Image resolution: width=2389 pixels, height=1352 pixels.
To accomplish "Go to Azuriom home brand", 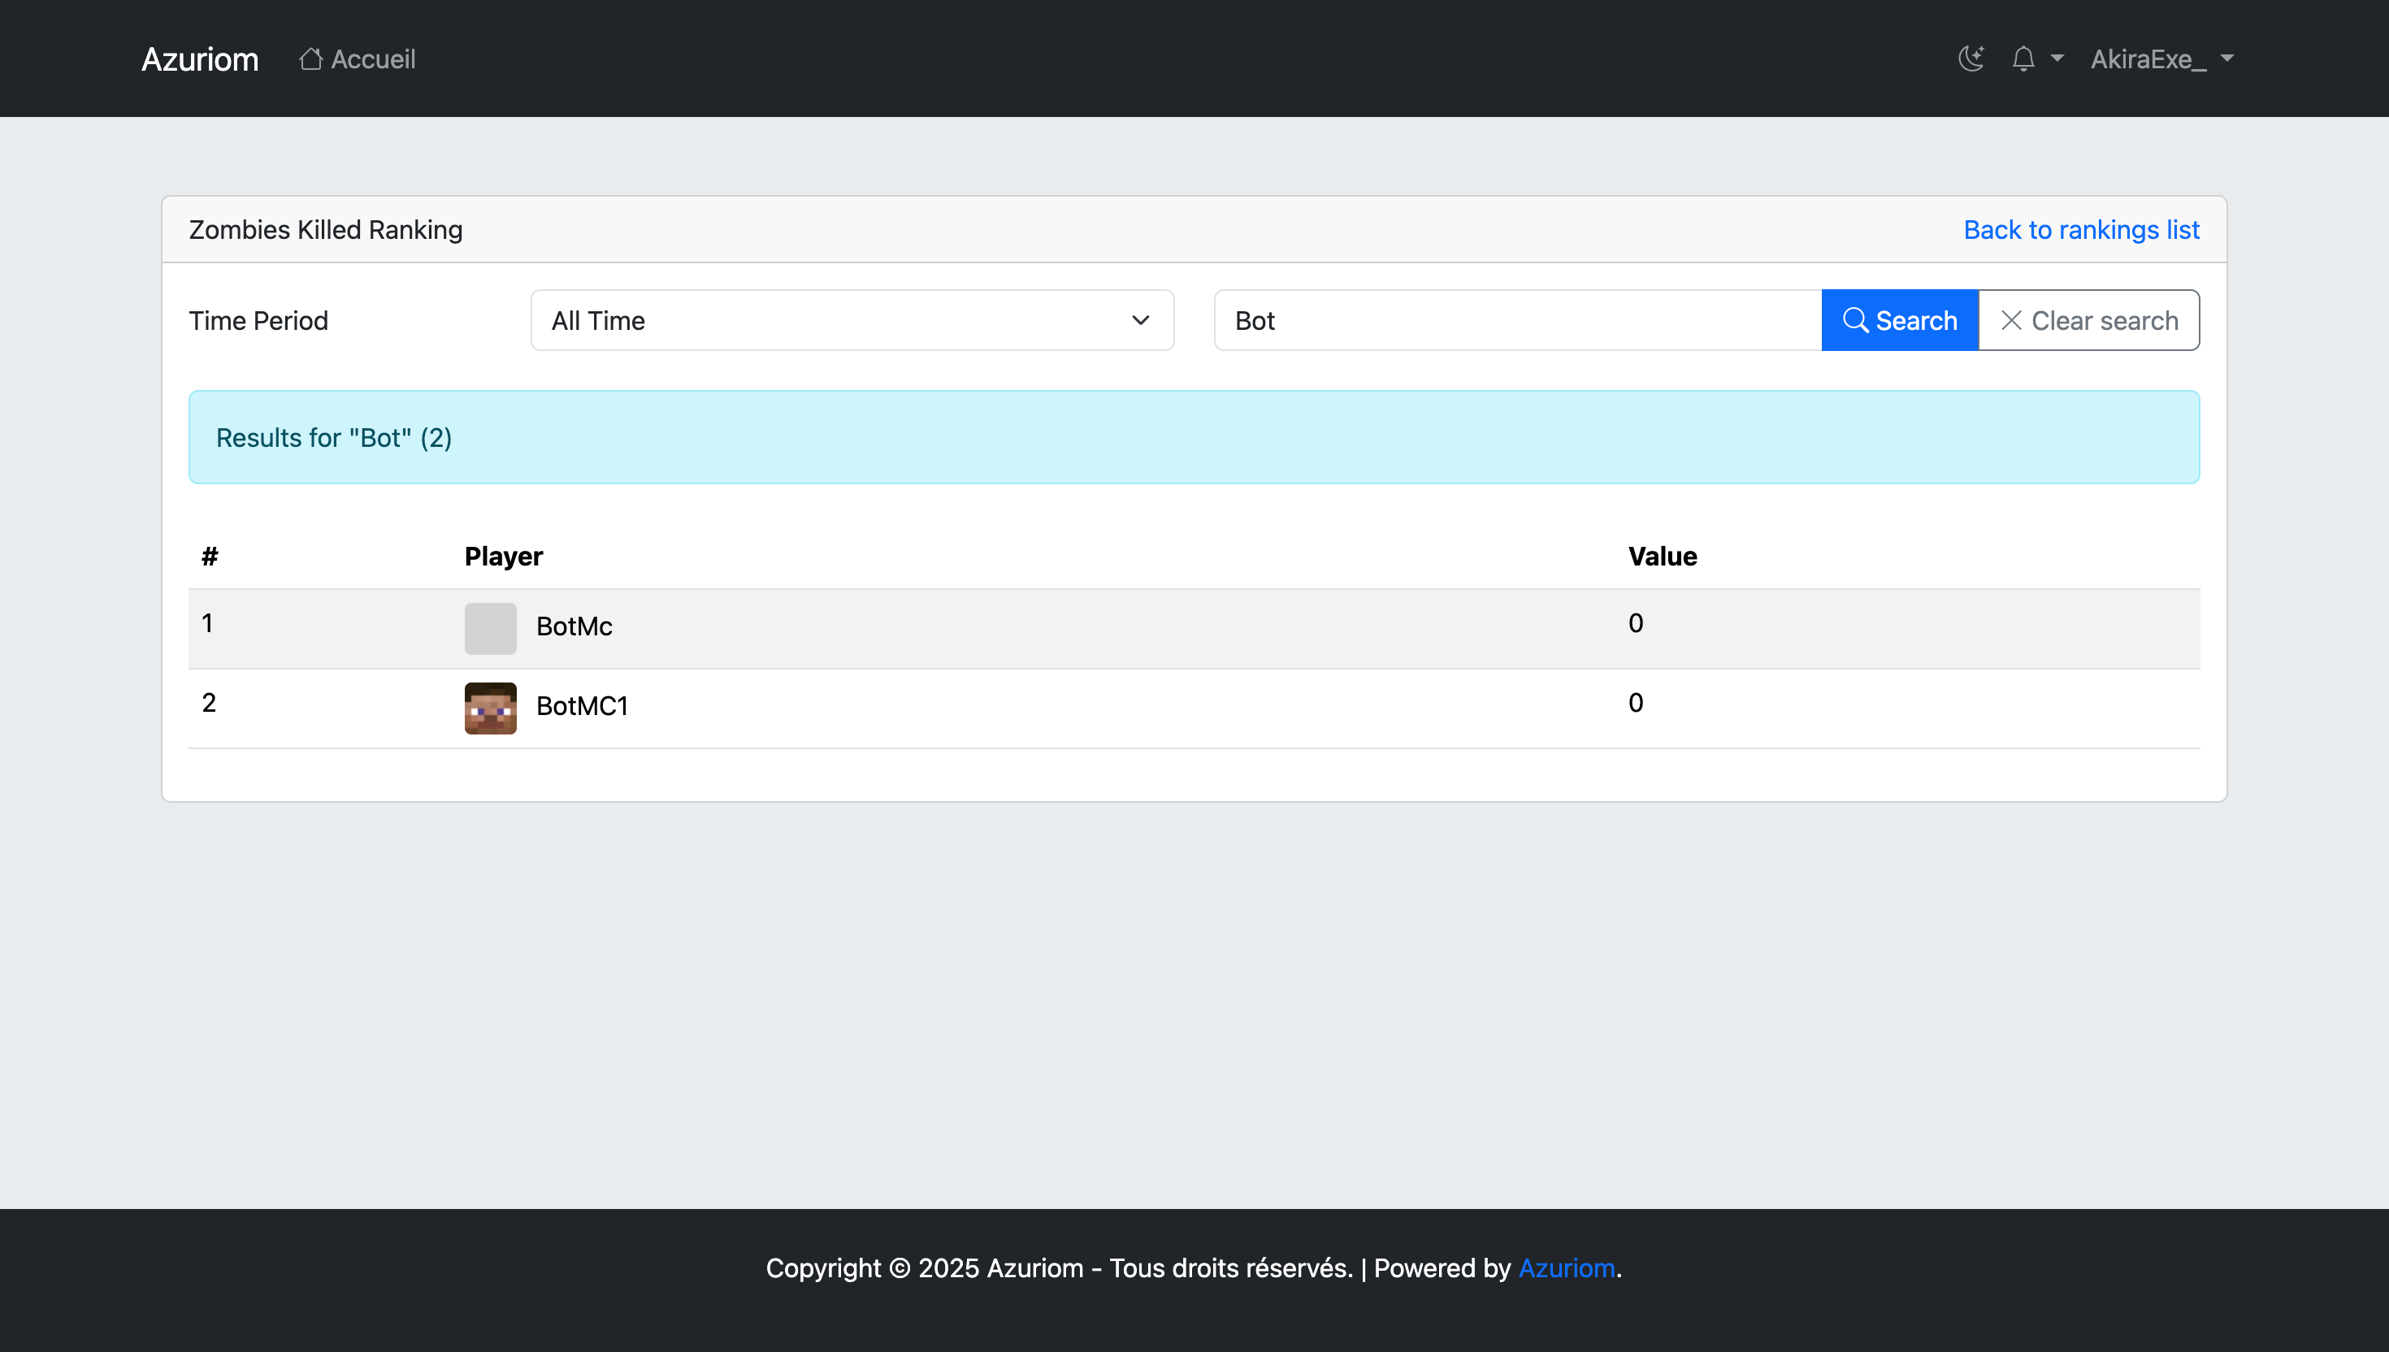I will click(x=200, y=58).
